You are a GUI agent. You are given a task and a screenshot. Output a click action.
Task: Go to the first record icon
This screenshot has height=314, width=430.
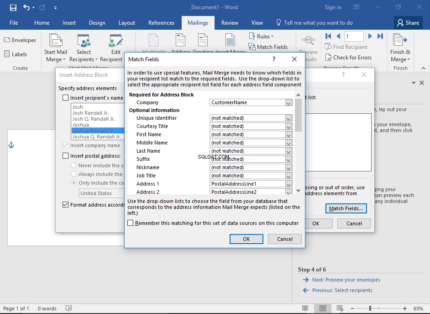tap(328, 36)
